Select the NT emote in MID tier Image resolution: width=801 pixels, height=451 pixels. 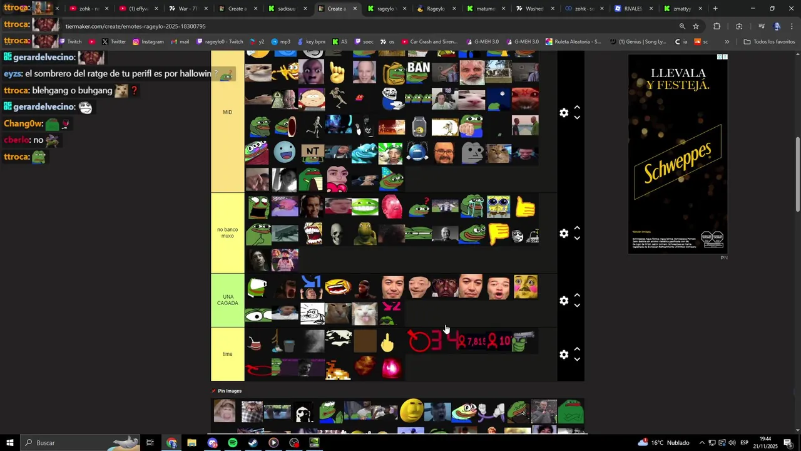pos(312,152)
